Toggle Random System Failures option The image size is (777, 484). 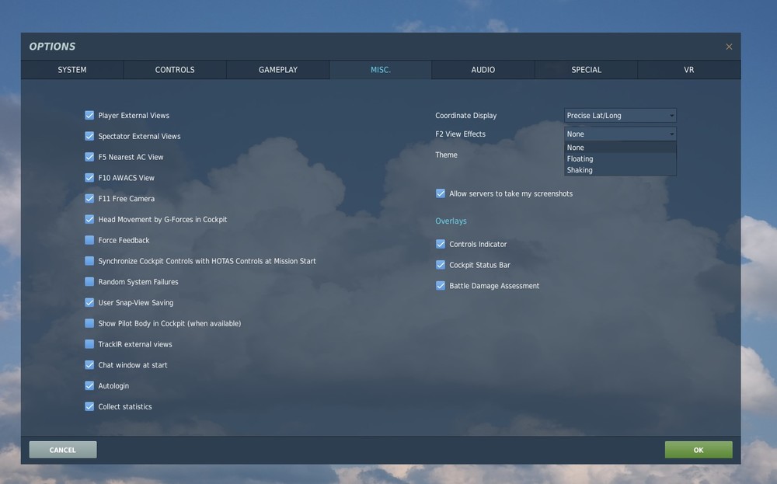[x=89, y=282]
